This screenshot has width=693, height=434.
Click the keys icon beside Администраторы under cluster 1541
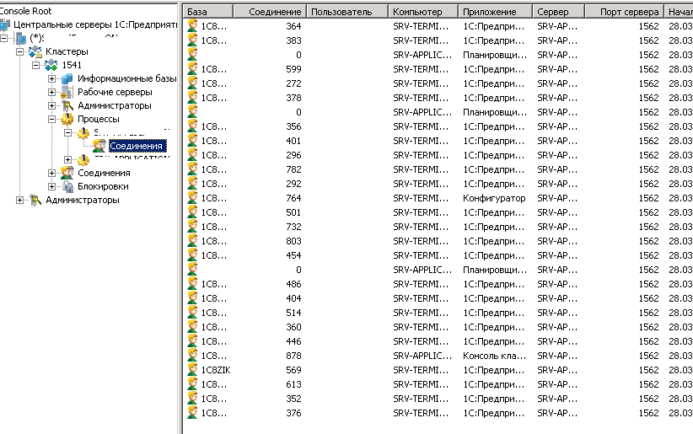pyautogui.click(x=67, y=105)
